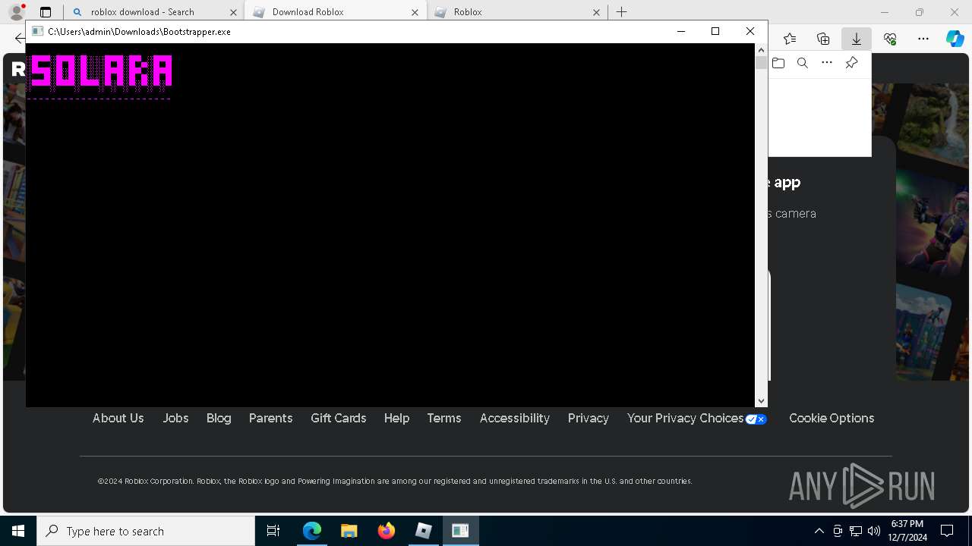Switch to the 'Download Roblox' tab

pos(335,12)
